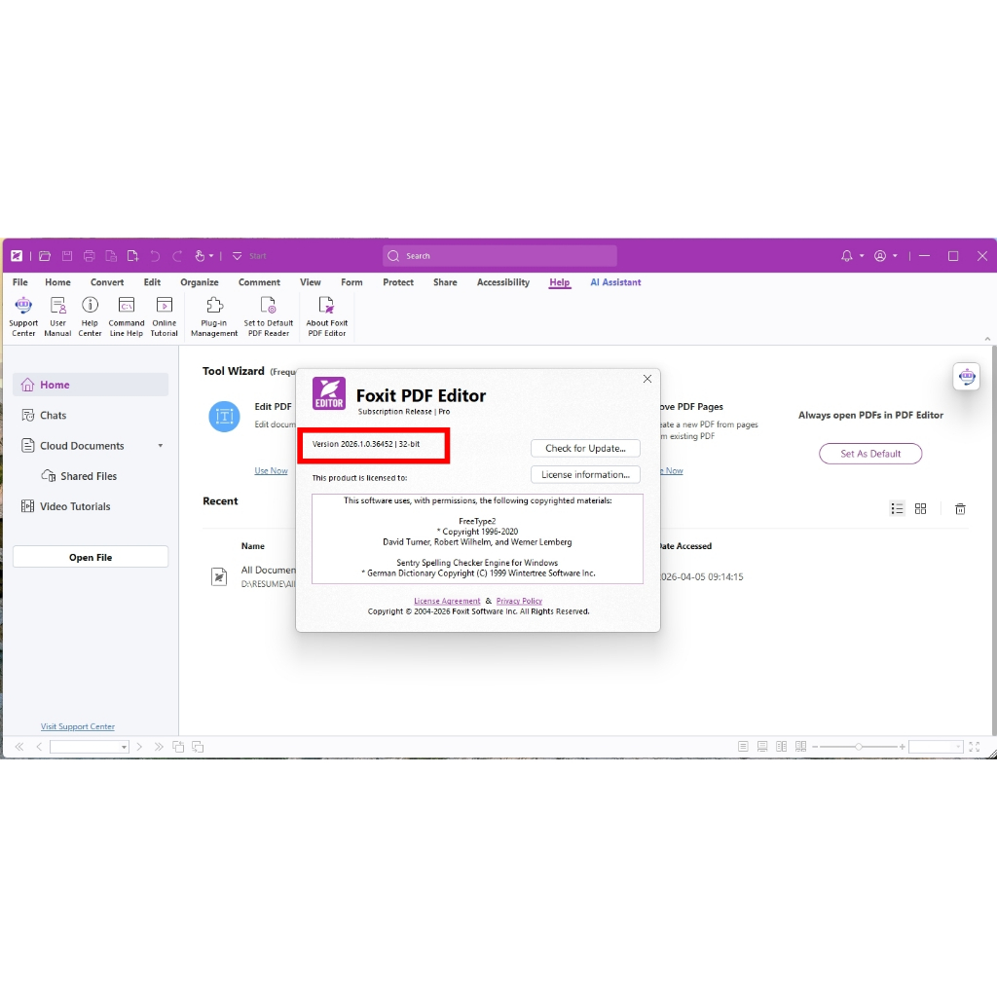Click the 'Name' column header
The image size is (997, 997).
[x=253, y=546]
